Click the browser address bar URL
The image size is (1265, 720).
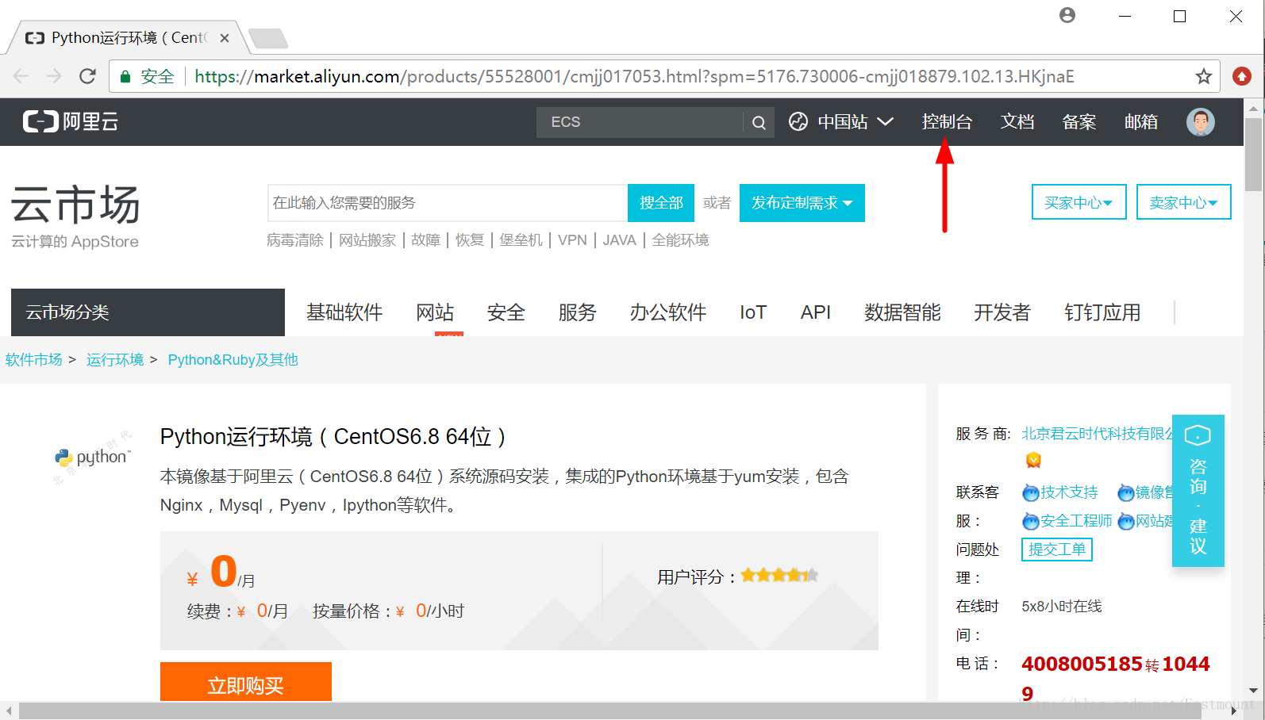(x=633, y=76)
